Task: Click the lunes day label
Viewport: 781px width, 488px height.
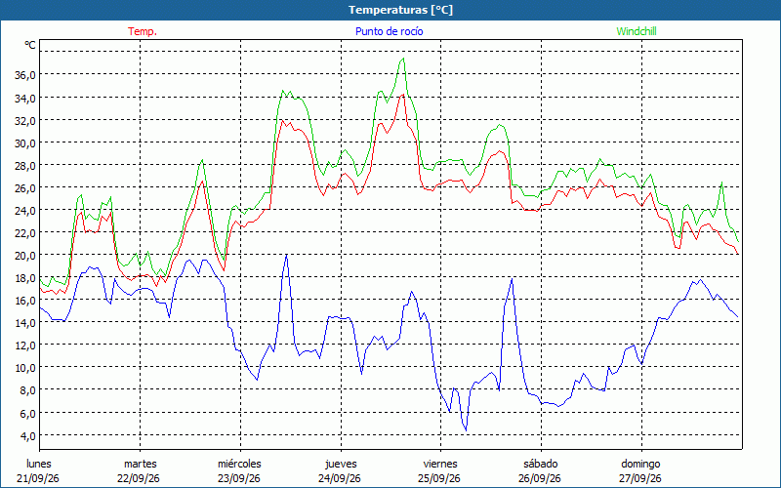Action: 39,464
